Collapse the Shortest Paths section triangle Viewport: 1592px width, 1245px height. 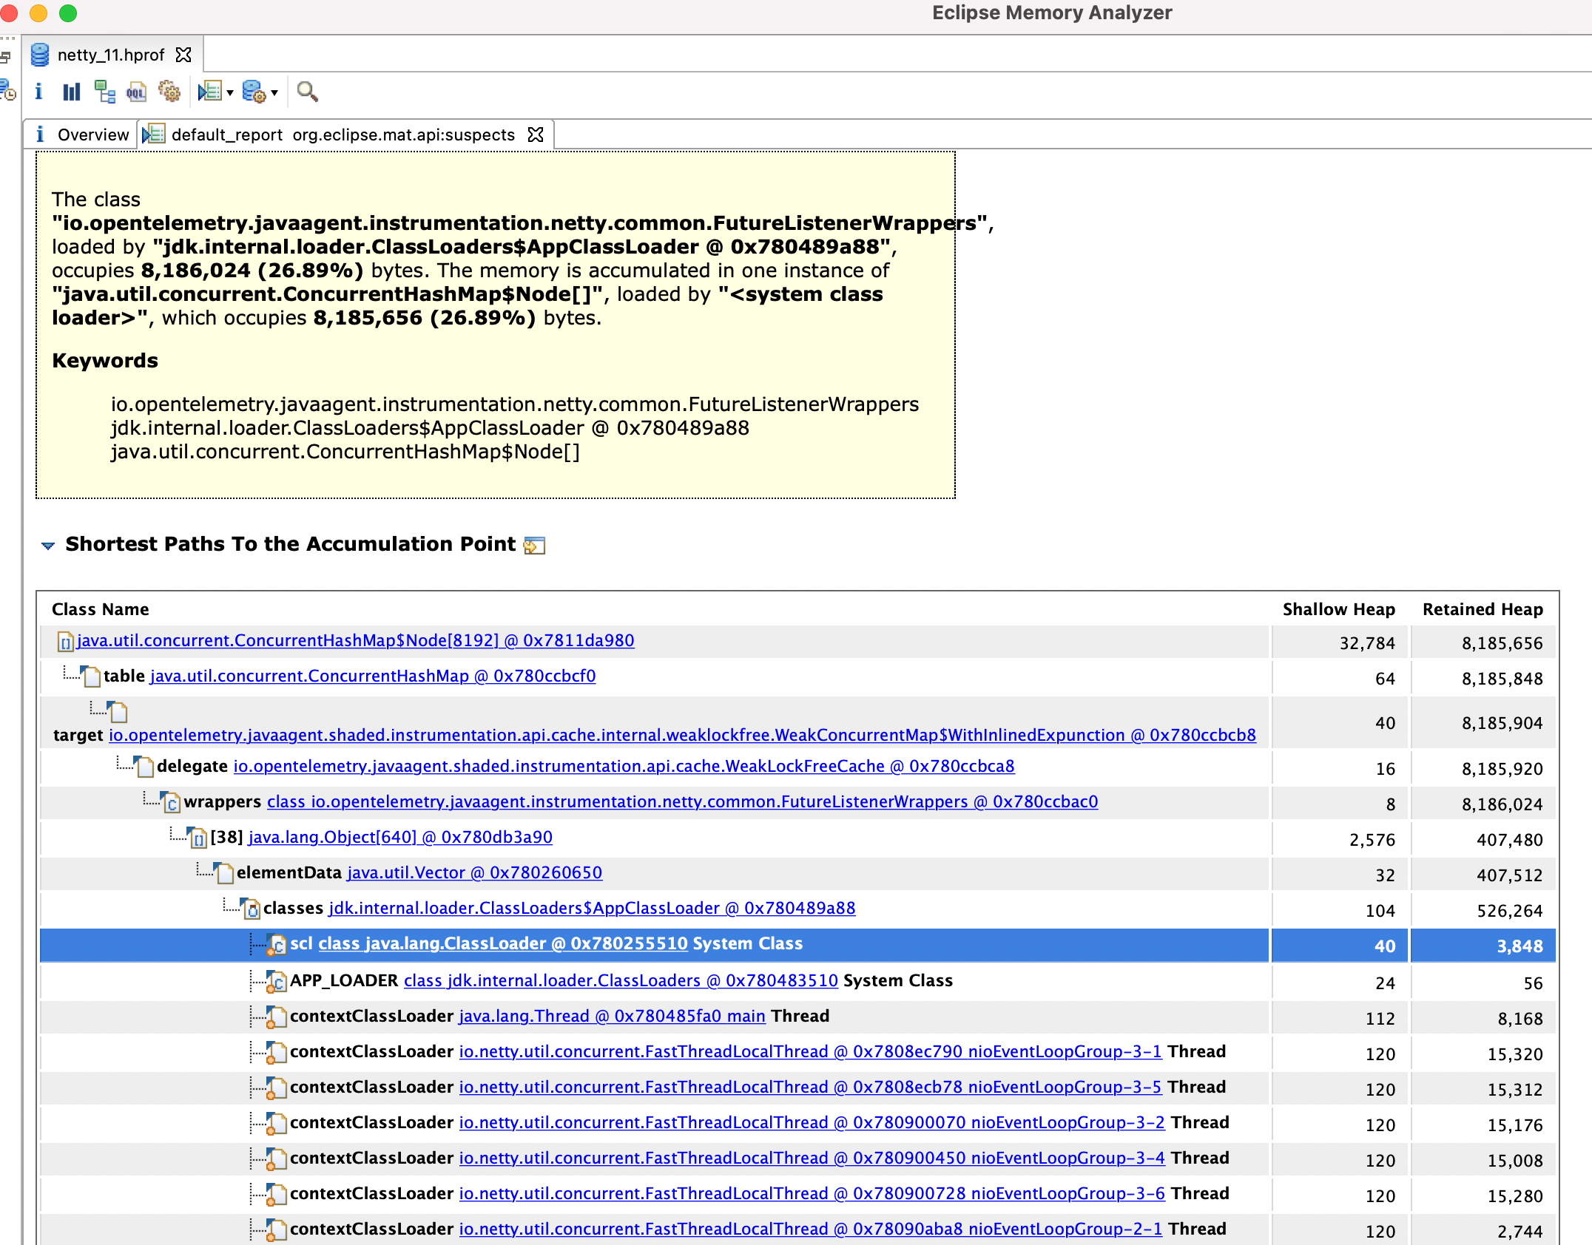[47, 545]
